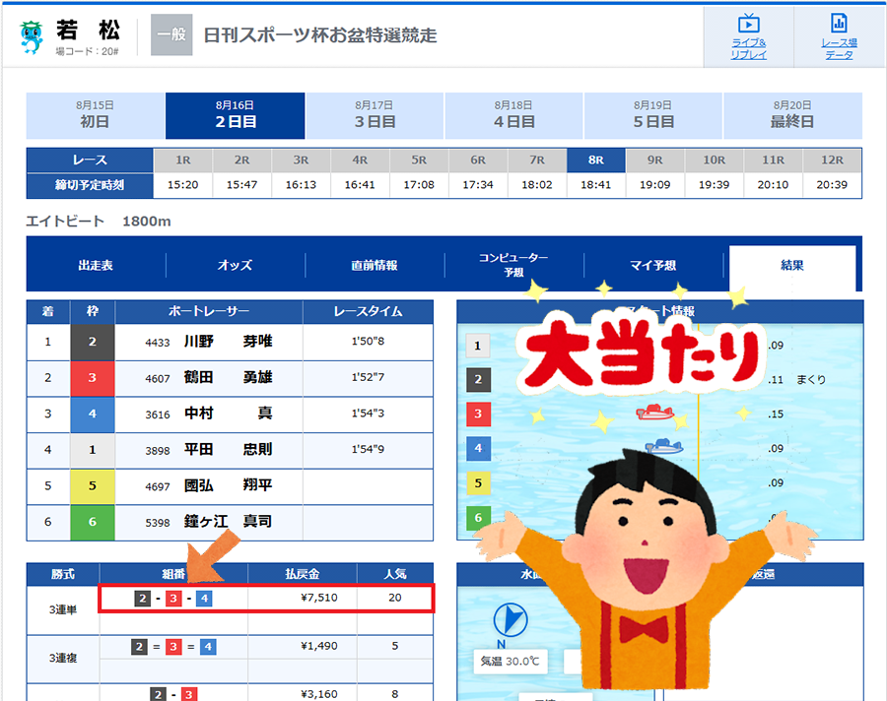
Task: Click racer name 國弘 翔平
Action: (228, 485)
